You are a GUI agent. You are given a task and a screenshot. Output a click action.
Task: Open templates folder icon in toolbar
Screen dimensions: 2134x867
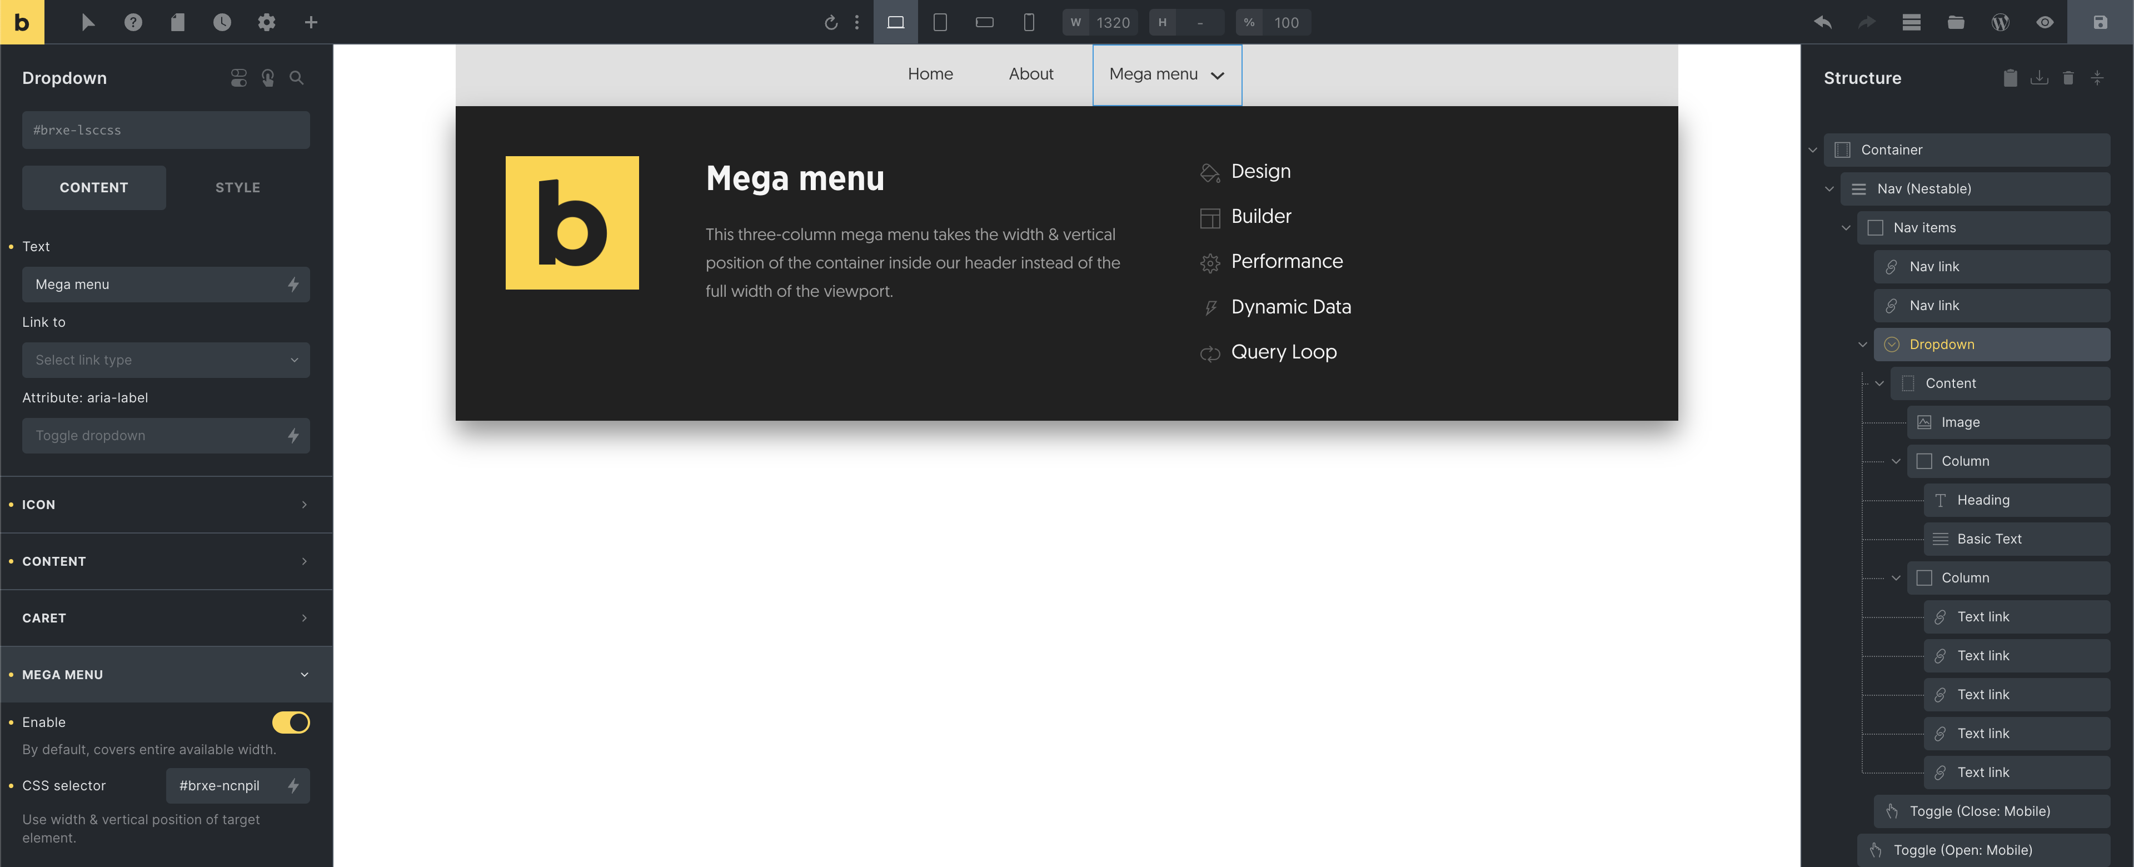point(1955,22)
